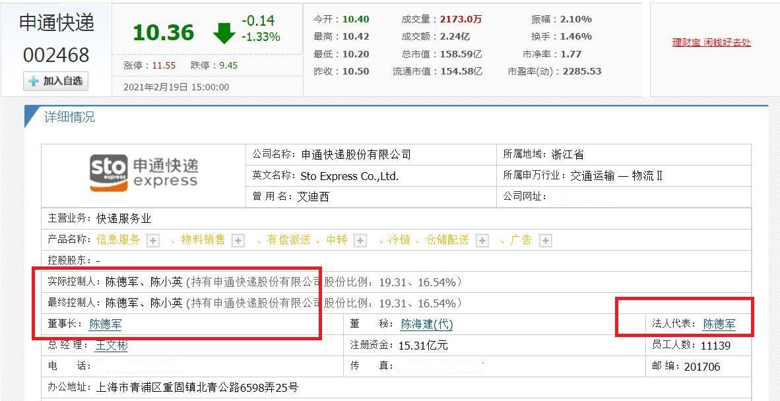The image size is (780, 401).
Task: Click the 涨停 11.55 value
Action: point(164,65)
